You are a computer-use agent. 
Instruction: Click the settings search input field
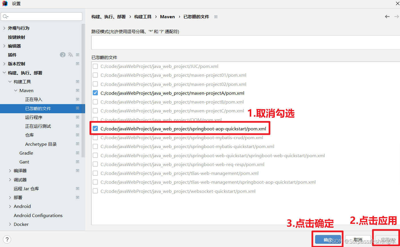[x=42, y=17]
